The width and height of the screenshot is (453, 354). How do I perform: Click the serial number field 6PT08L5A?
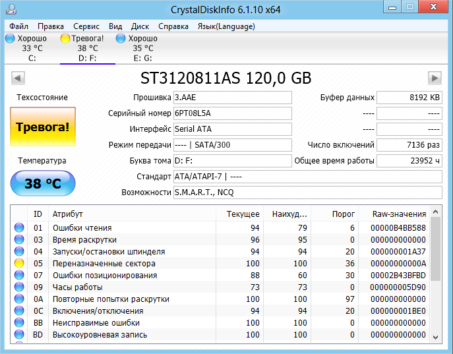click(233, 113)
